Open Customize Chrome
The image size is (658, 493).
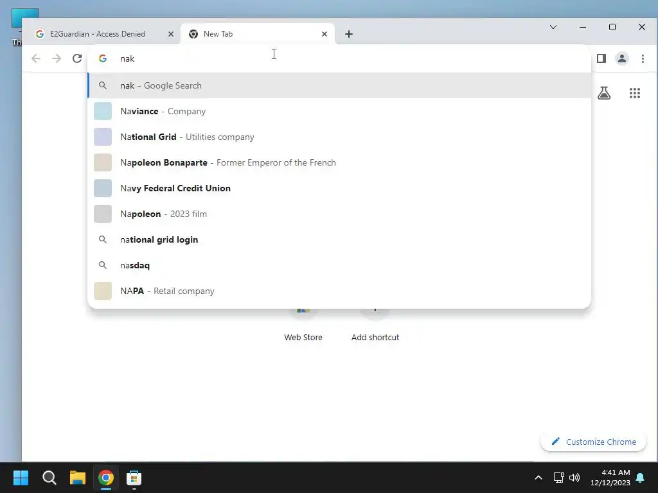coord(593,442)
